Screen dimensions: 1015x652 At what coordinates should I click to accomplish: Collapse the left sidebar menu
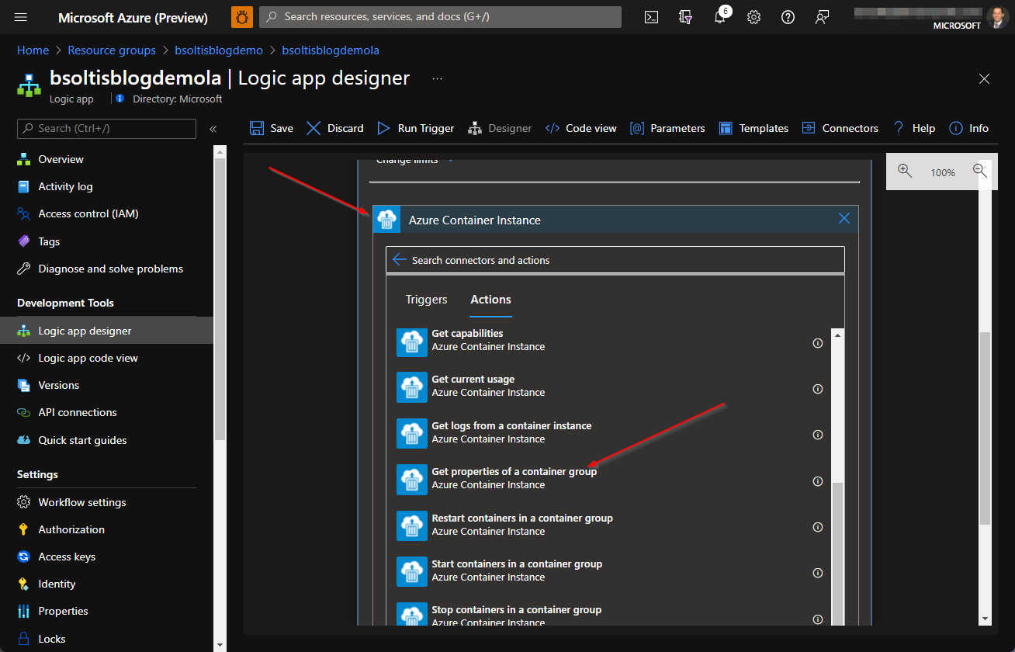click(213, 129)
